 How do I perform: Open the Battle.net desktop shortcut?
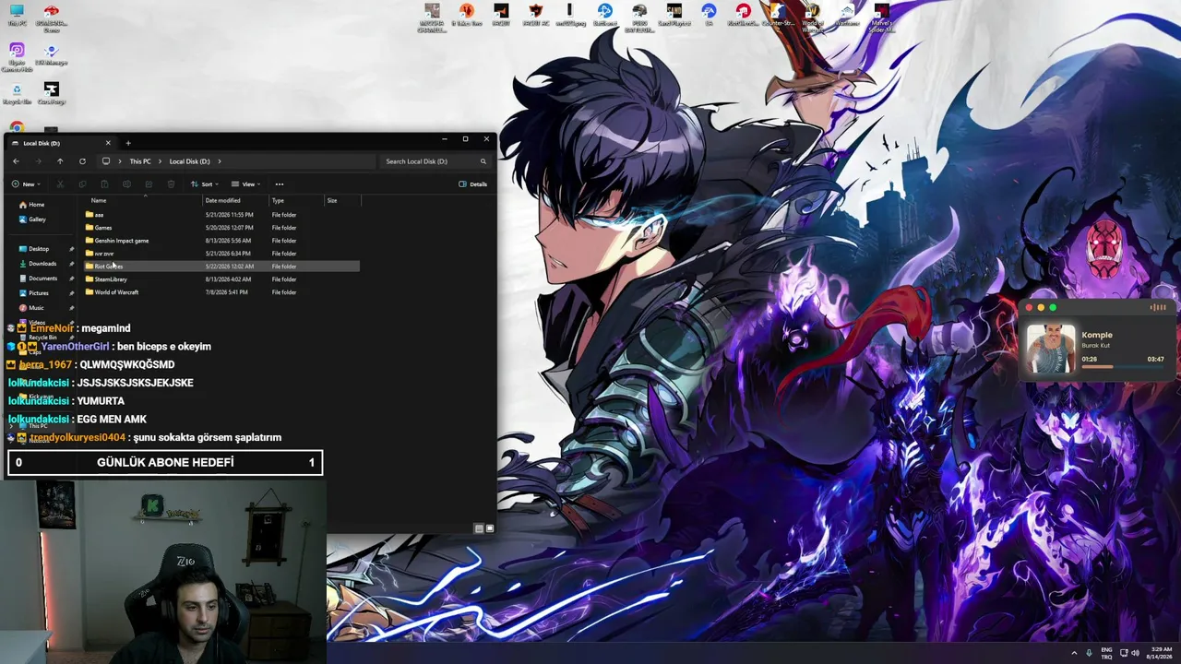[x=605, y=15]
